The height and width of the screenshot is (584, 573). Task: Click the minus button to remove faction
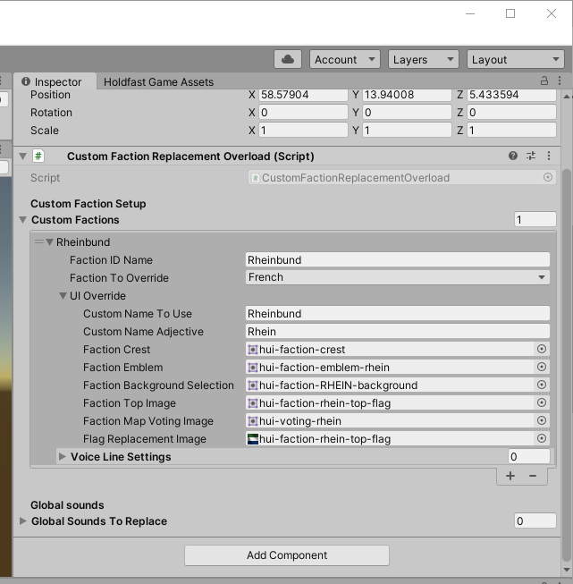click(x=533, y=476)
